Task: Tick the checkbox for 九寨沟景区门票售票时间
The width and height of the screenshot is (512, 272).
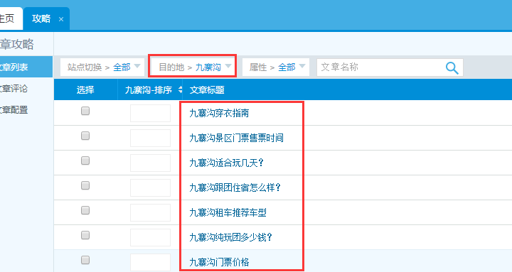Action: point(85,136)
